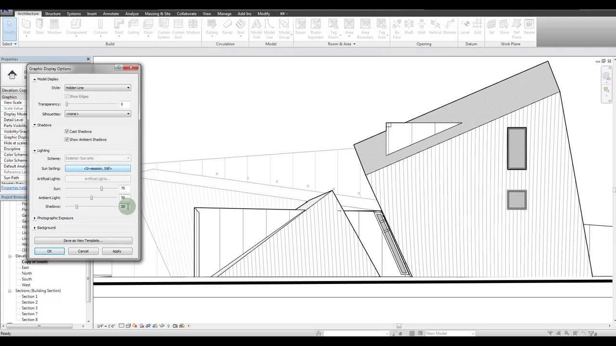Collapse the Shadows section
616x346 pixels.
click(x=35, y=125)
